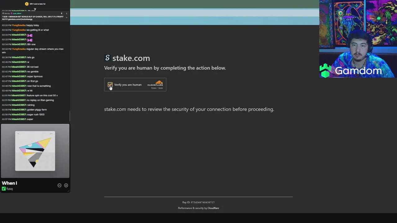Click the Gamdom logo on webcam overlay
Image resolution: width=397 pixels, height=223 pixels.
[351, 71]
